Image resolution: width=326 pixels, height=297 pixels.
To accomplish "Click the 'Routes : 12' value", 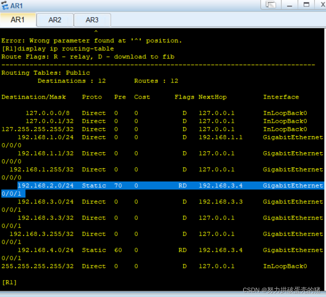I will [x=156, y=81].
